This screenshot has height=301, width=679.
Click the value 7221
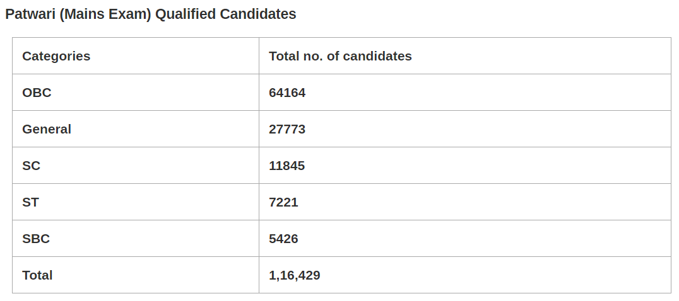click(283, 202)
